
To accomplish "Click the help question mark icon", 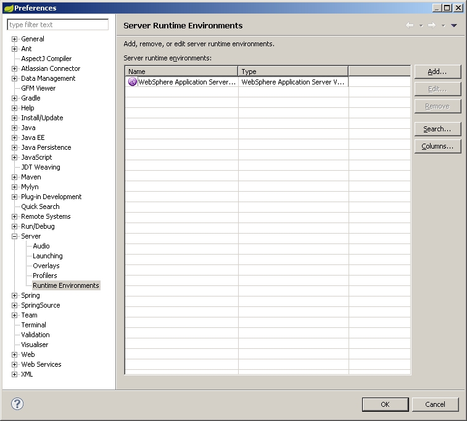I will [17, 404].
